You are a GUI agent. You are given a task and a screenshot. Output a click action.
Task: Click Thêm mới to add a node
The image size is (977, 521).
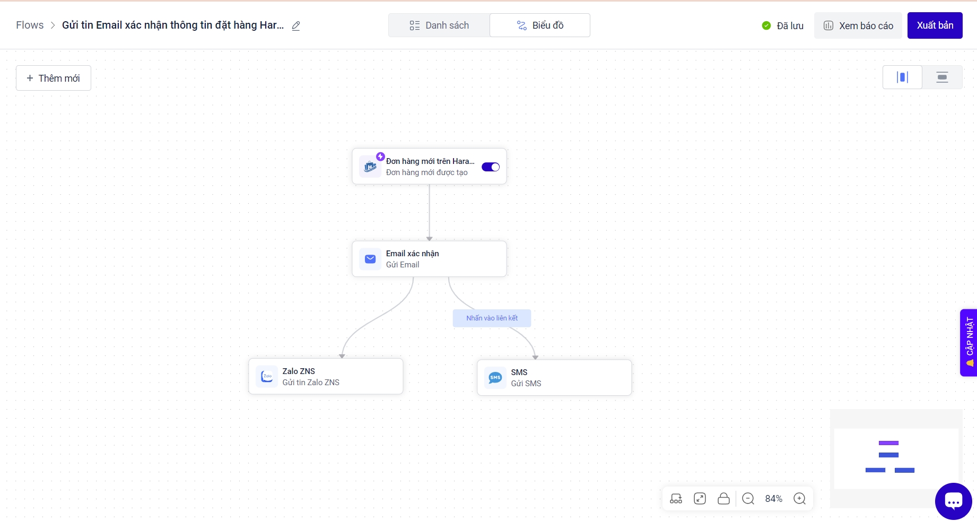click(54, 78)
